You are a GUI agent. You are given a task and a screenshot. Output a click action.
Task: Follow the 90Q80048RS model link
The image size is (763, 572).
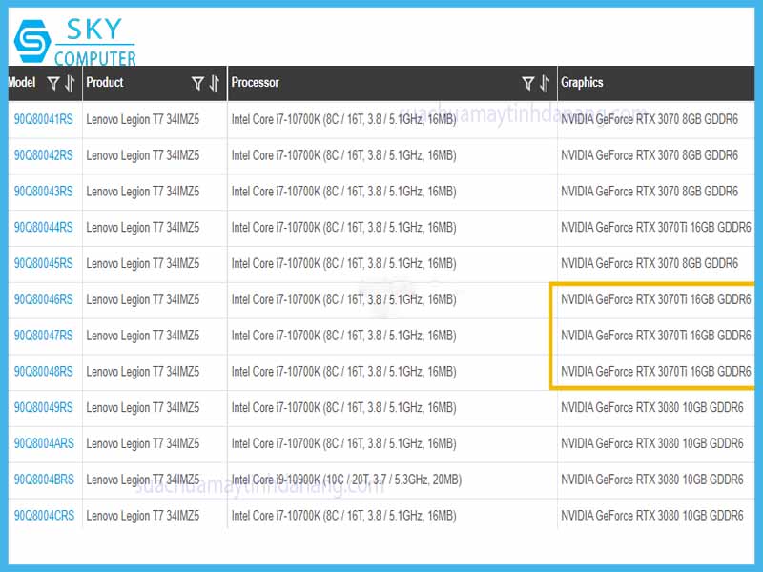(43, 372)
